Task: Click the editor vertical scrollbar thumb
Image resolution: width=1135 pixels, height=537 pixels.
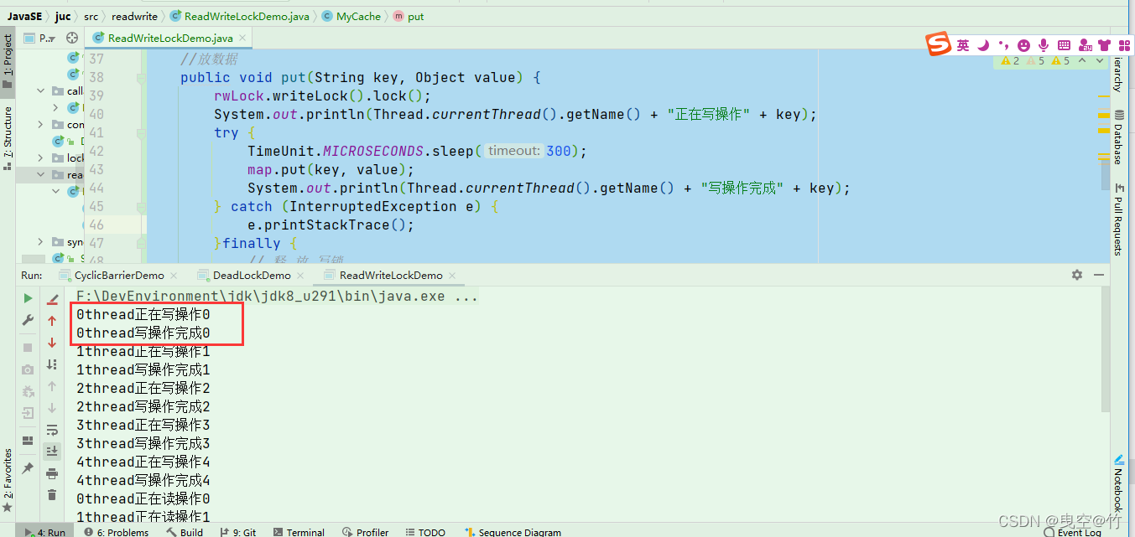Action: [x=1105, y=174]
